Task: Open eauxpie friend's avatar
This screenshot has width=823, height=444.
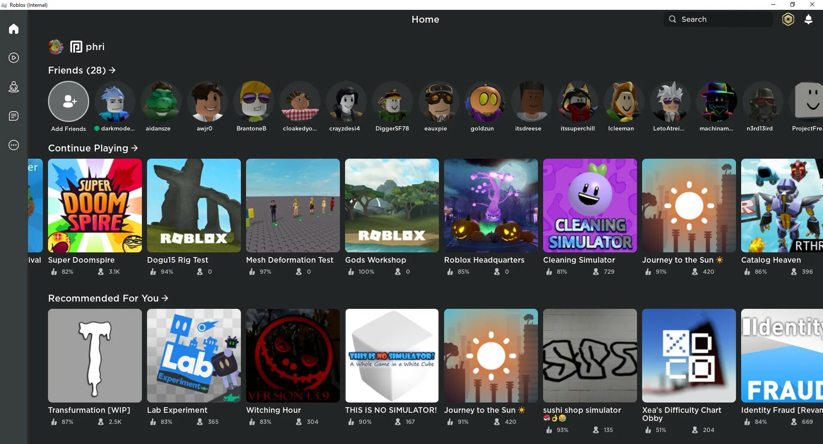Action: (439, 101)
